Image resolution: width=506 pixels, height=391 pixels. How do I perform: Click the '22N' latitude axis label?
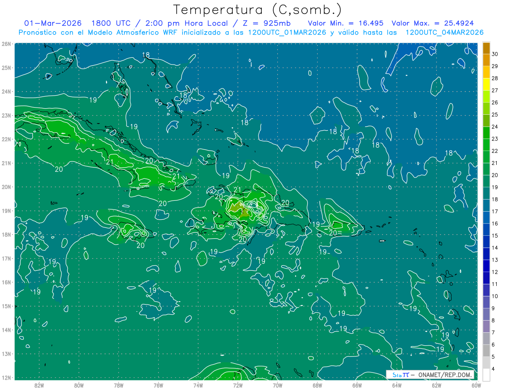point(6,139)
